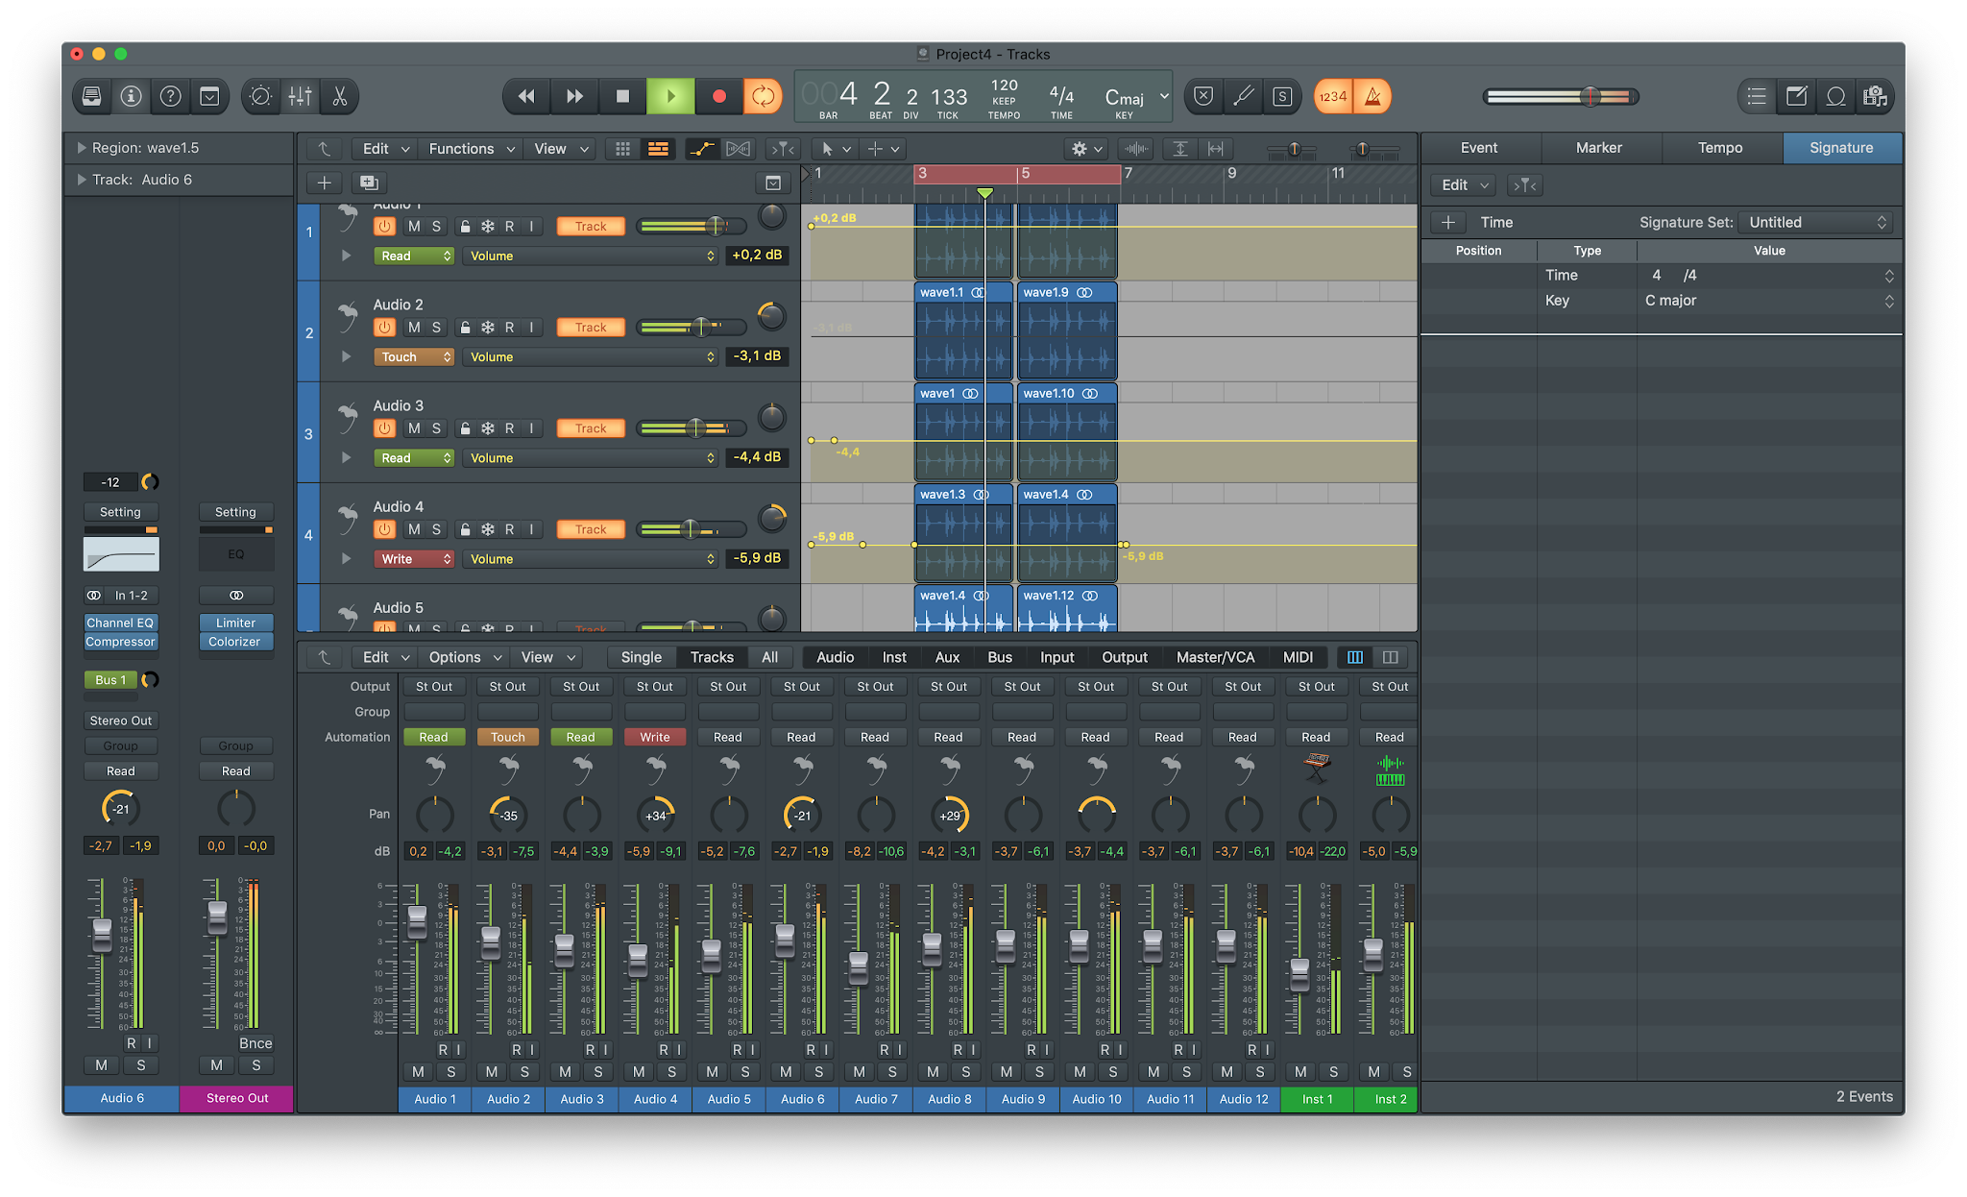Open the pointer Left-click Tool menu
Screen dimensions: 1967x1197
point(836,149)
